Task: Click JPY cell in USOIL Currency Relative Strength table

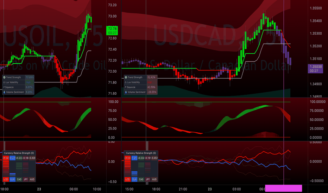Action: click(26, 179)
